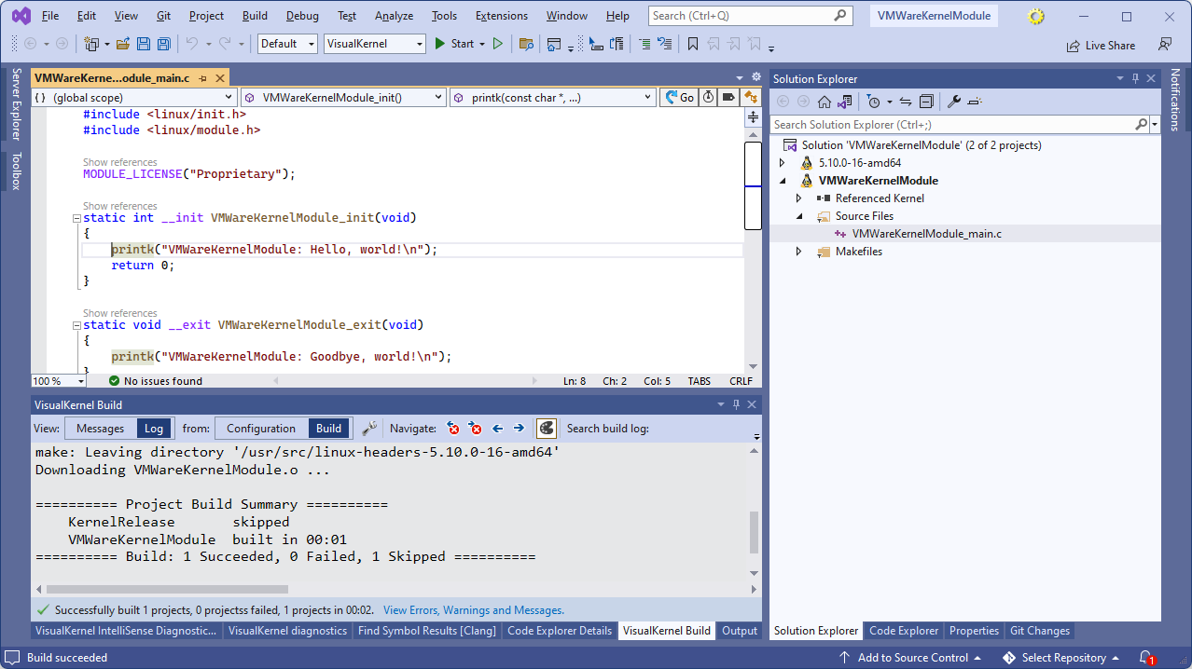This screenshot has height=669, width=1192.
Task: Open the VMWareKernelModule_init() member dropdown
Action: (343, 97)
